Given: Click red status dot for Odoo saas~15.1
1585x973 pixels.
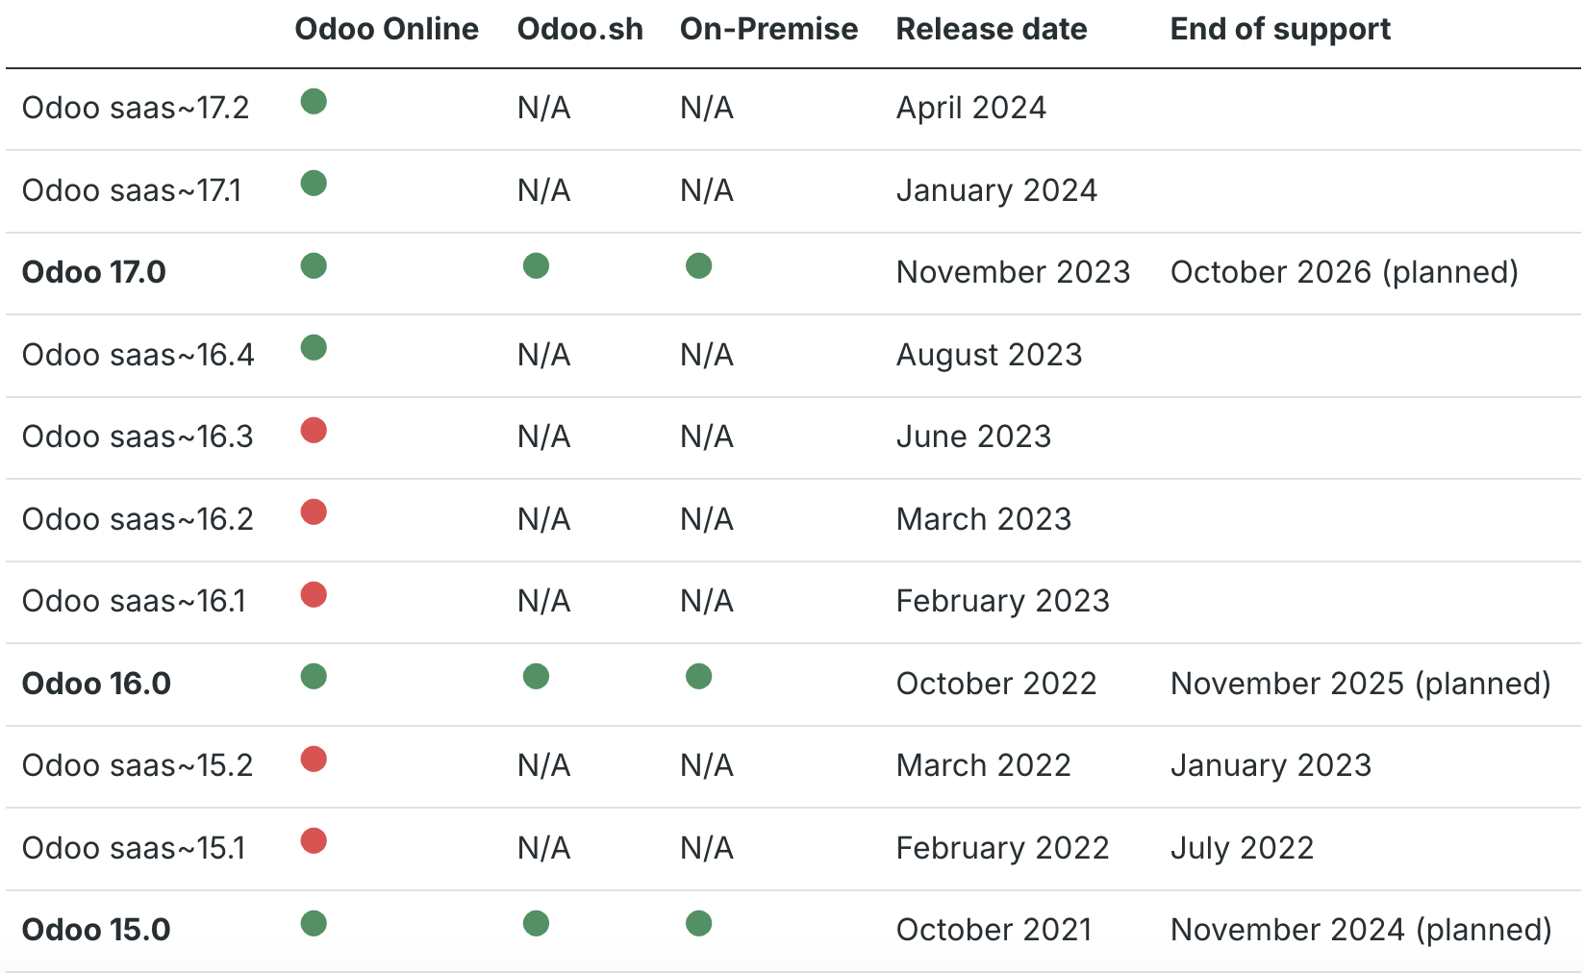Looking at the screenshot, I should coord(314,841).
